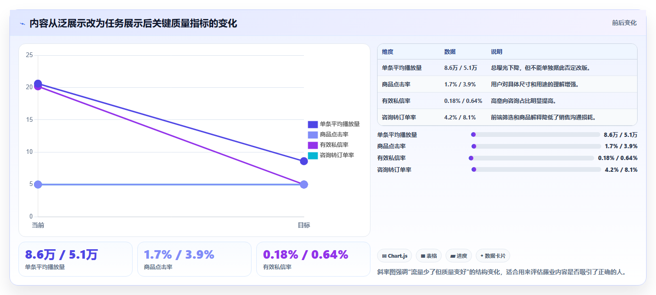Click the 当前 x-axis label
Image resolution: width=656 pixels, height=295 pixels.
pyautogui.click(x=38, y=226)
